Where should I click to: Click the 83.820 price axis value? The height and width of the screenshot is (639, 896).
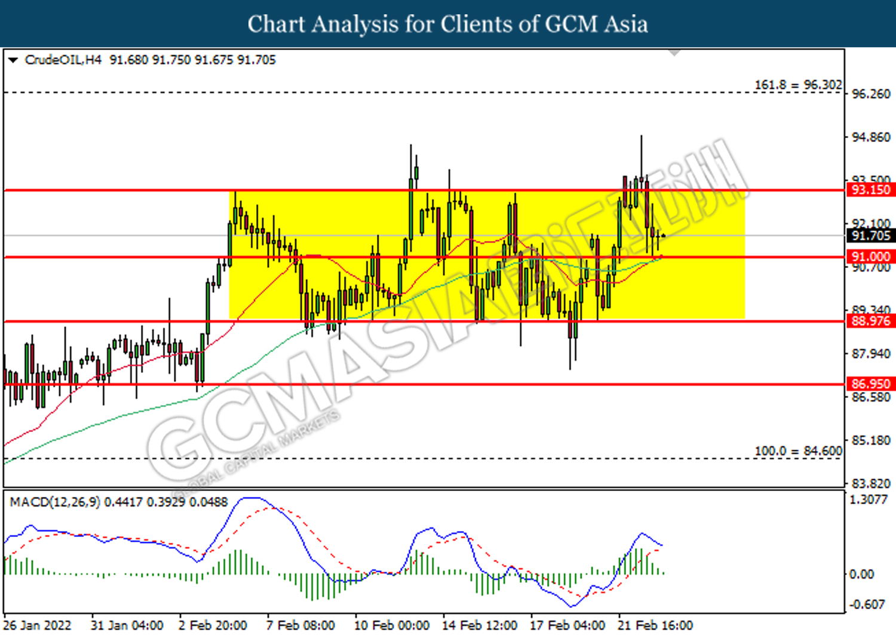[x=870, y=483]
